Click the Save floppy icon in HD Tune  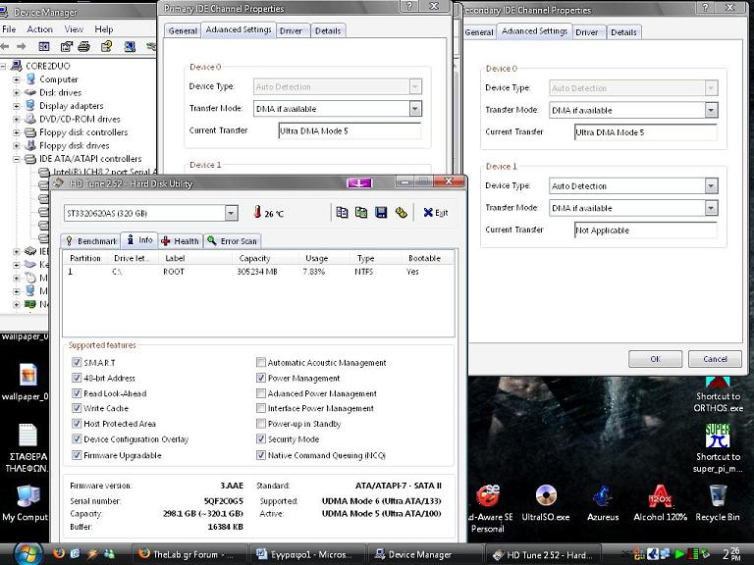(x=381, y=212)
